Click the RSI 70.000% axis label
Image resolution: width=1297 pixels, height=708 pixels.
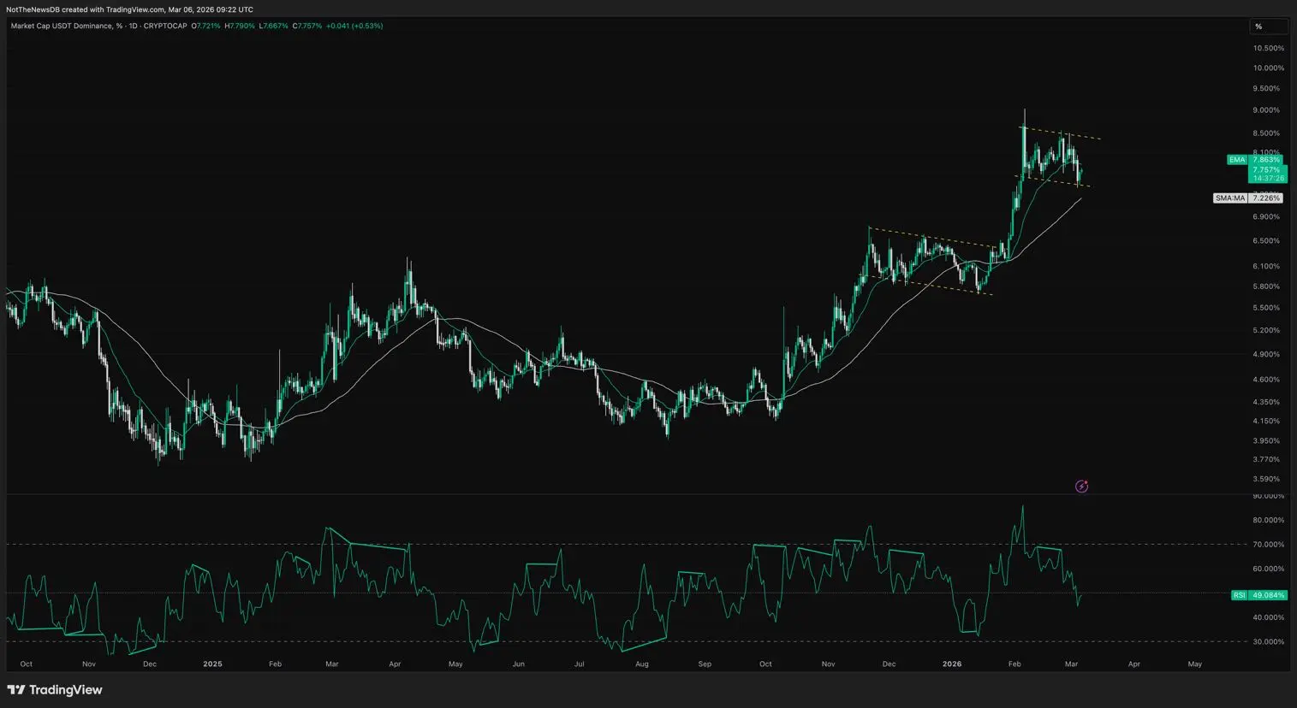pos(1268,545)
